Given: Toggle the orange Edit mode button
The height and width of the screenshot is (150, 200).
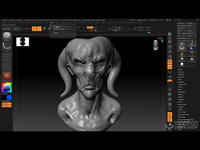Looking at the screenshot, I should coord(34,29).
